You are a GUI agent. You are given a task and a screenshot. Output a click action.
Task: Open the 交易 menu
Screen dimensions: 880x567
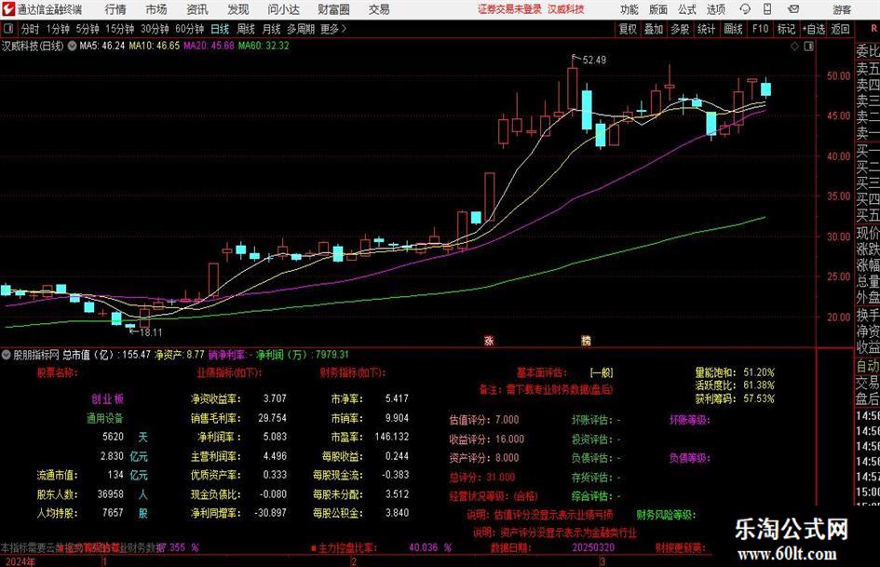[379, 9]
